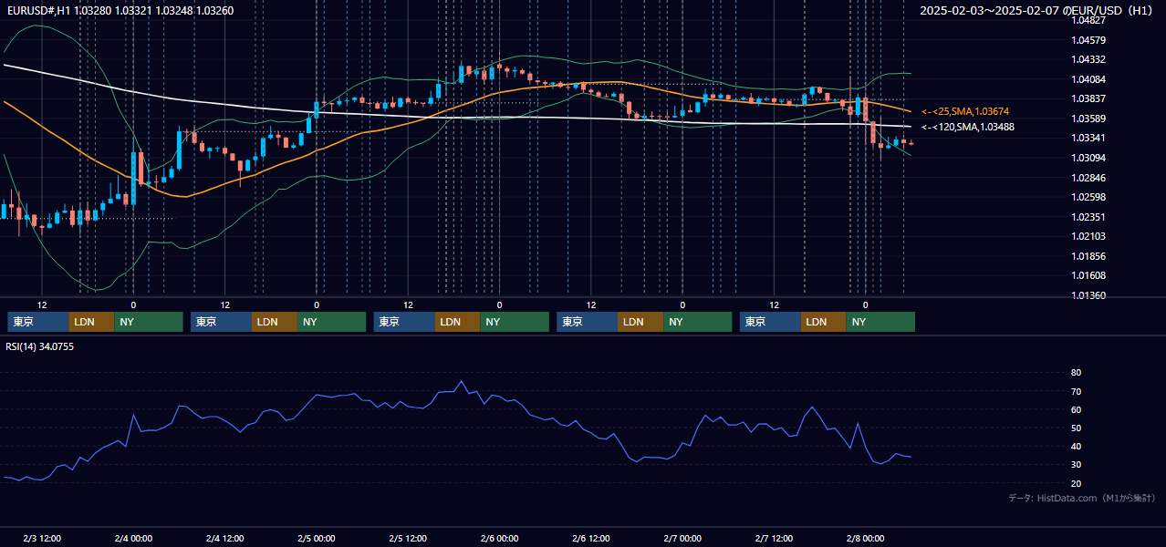Click the '2/7 12:00' date label

(x=774, y=538)
